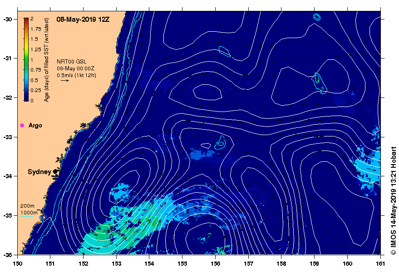Click the longitude tick label 161
Image resolution: width=399 pixels, height=272 pixels.
pos(380,263)
